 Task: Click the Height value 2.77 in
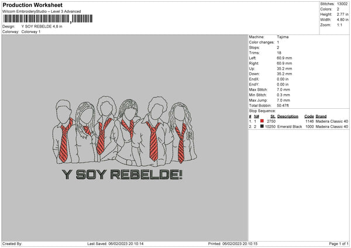point(342,14)
